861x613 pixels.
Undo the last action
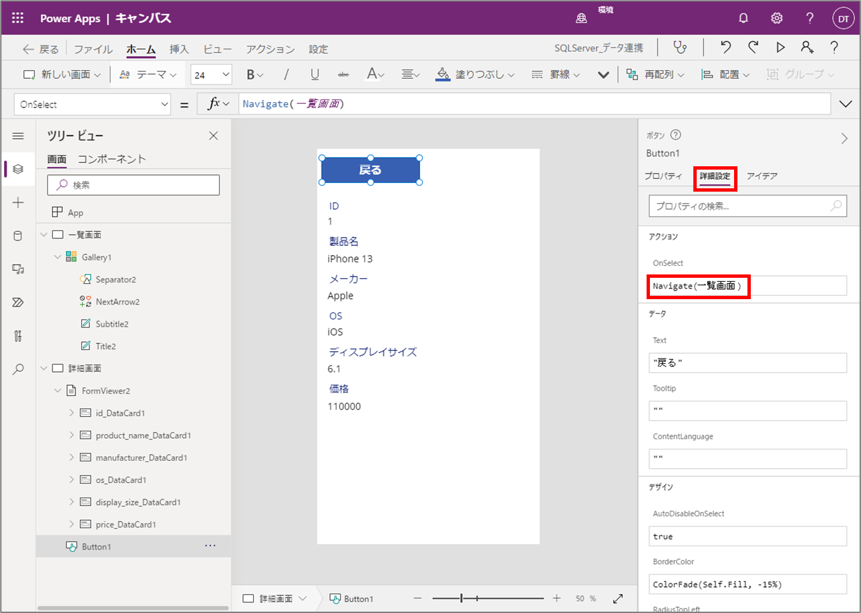726,48
